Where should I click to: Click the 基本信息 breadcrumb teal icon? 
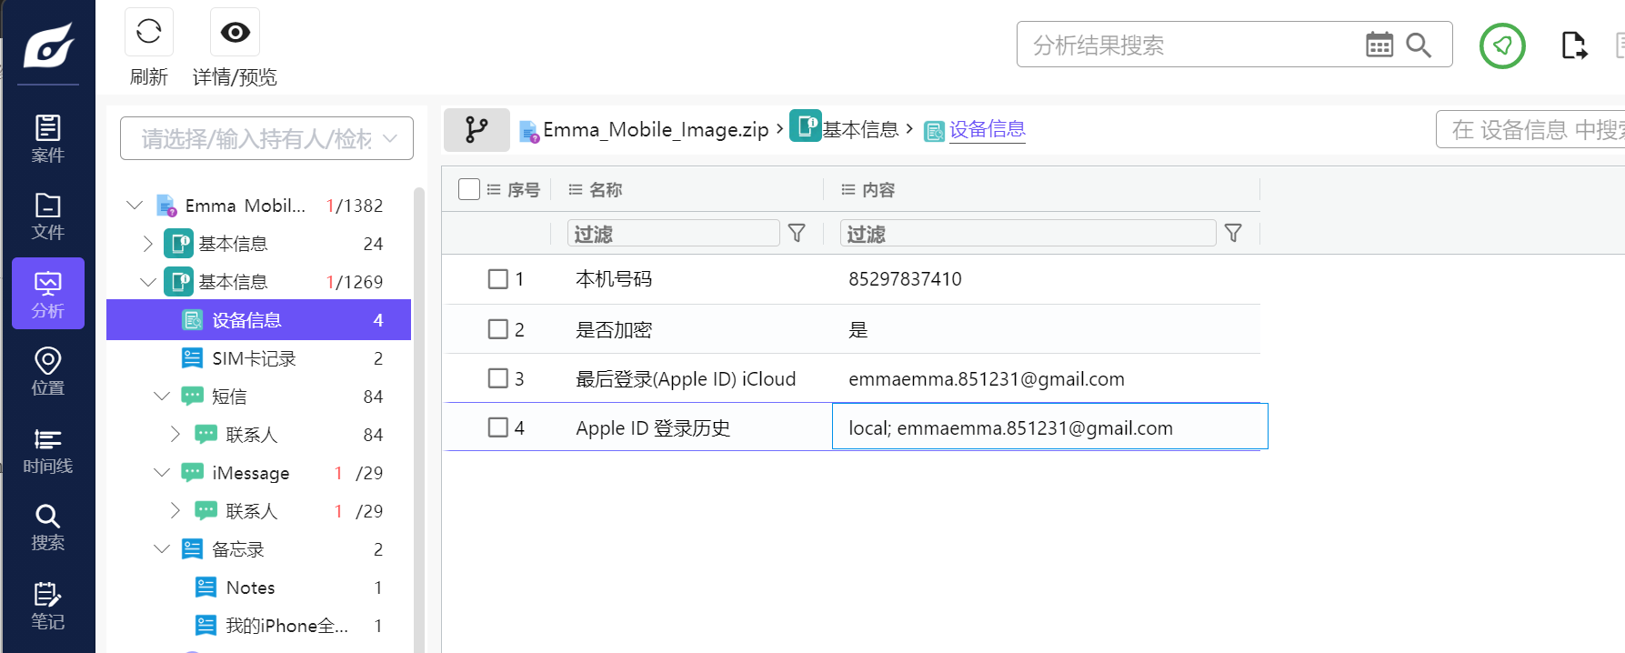click(806, 126)
